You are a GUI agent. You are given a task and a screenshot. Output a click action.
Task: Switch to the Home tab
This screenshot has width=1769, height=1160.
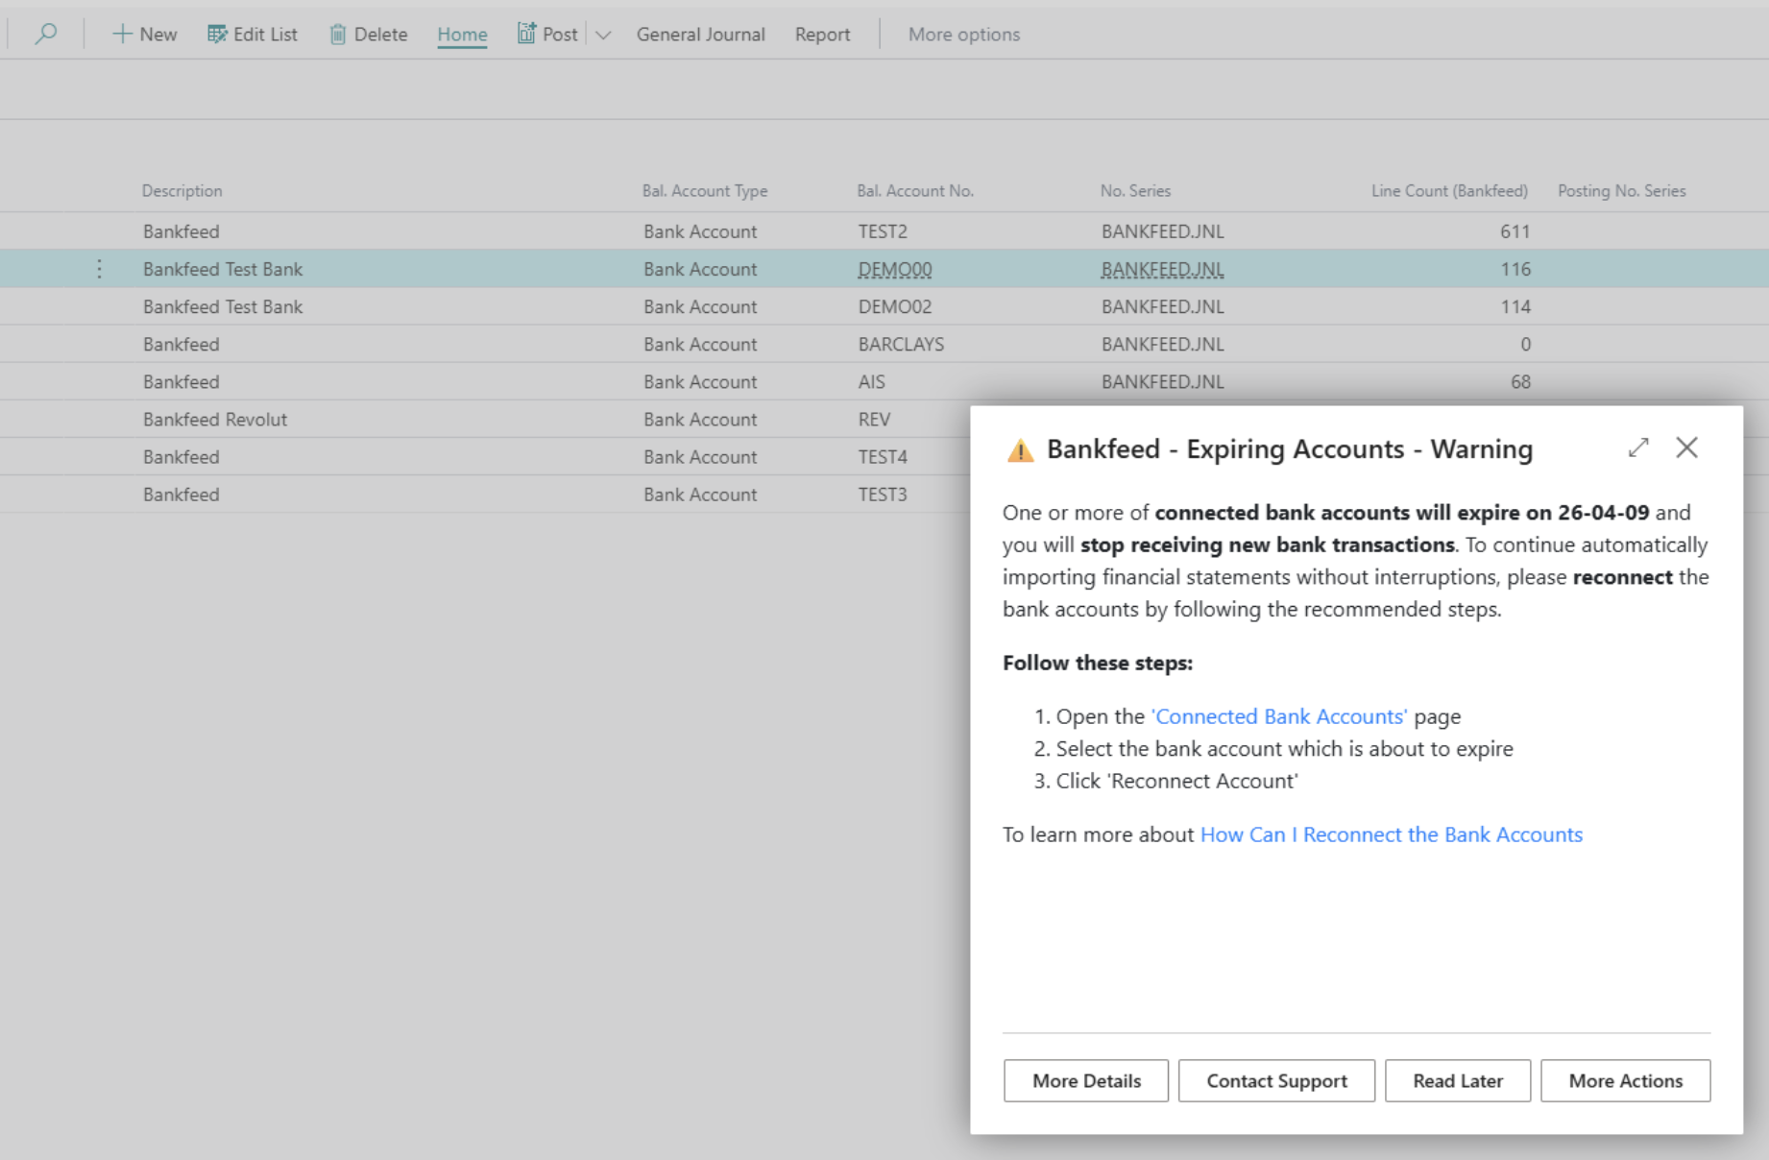click(x=462, y=35)
